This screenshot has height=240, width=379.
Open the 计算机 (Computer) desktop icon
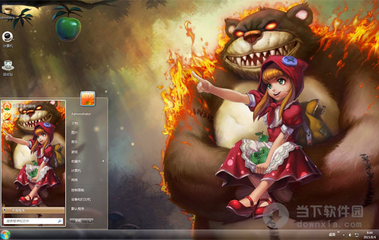click(x=8, y=39)
